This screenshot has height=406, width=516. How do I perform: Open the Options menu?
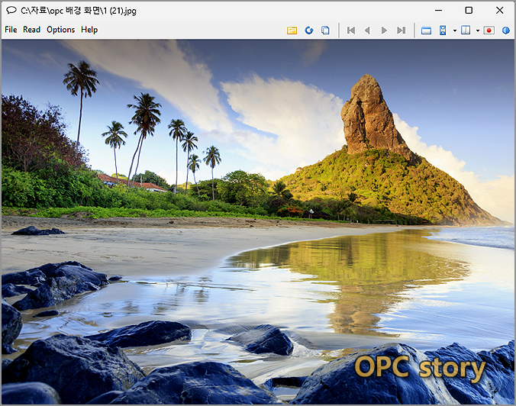(60, 30)
